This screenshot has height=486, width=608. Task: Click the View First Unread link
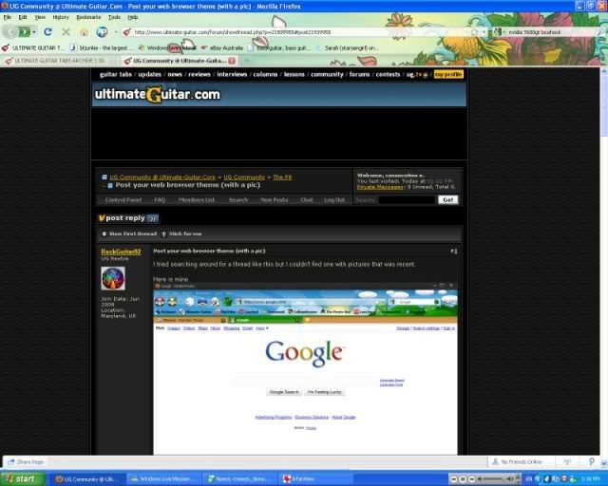coord(129,234)
